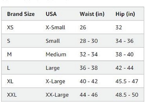Click the Hip (in) column header
This screenshot has height=110, width=146.
pos(125,14)
